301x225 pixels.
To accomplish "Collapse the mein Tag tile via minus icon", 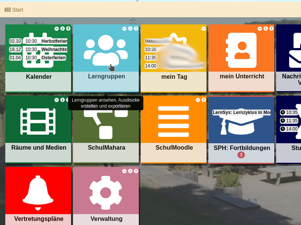I will coord(204,28).
